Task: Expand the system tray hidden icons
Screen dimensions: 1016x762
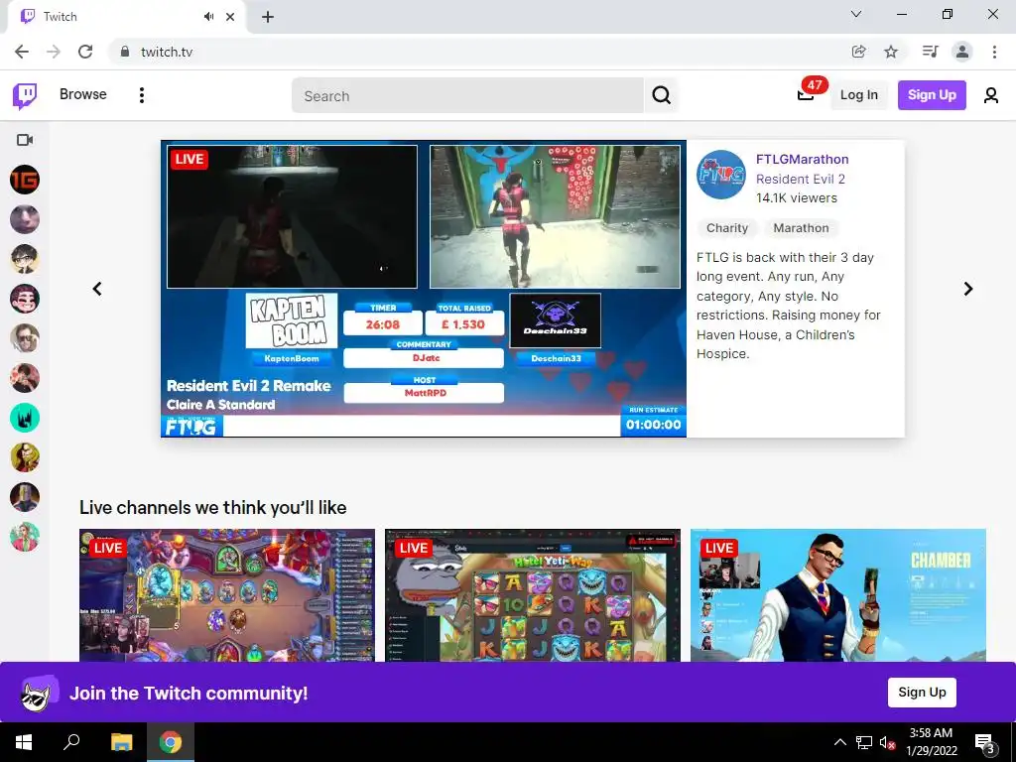Action: coord(839,742)
